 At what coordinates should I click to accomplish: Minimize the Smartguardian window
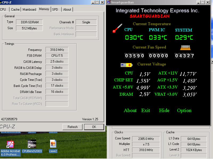[x=198, y=2]
